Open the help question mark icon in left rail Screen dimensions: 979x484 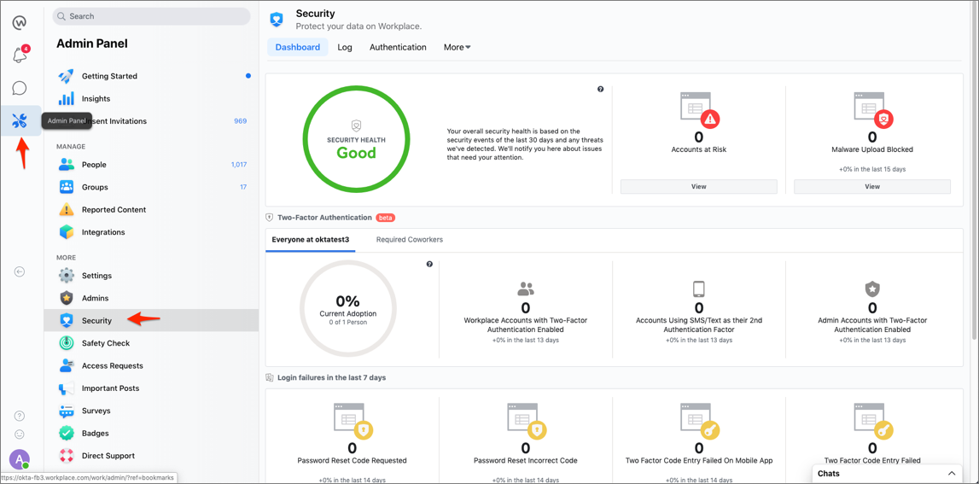pyautogui.click(x=20, y=416)
